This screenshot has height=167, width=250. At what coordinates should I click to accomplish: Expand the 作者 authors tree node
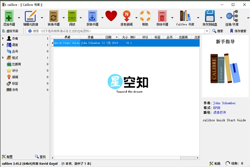pyautogui.click(x=3, y=38)
